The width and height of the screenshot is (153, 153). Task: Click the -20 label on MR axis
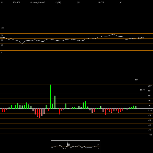click(x=149, y=115)
